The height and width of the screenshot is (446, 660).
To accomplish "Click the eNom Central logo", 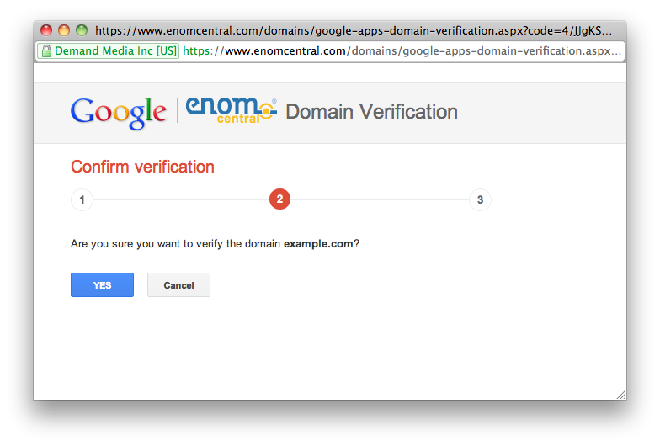I will 231,111.
